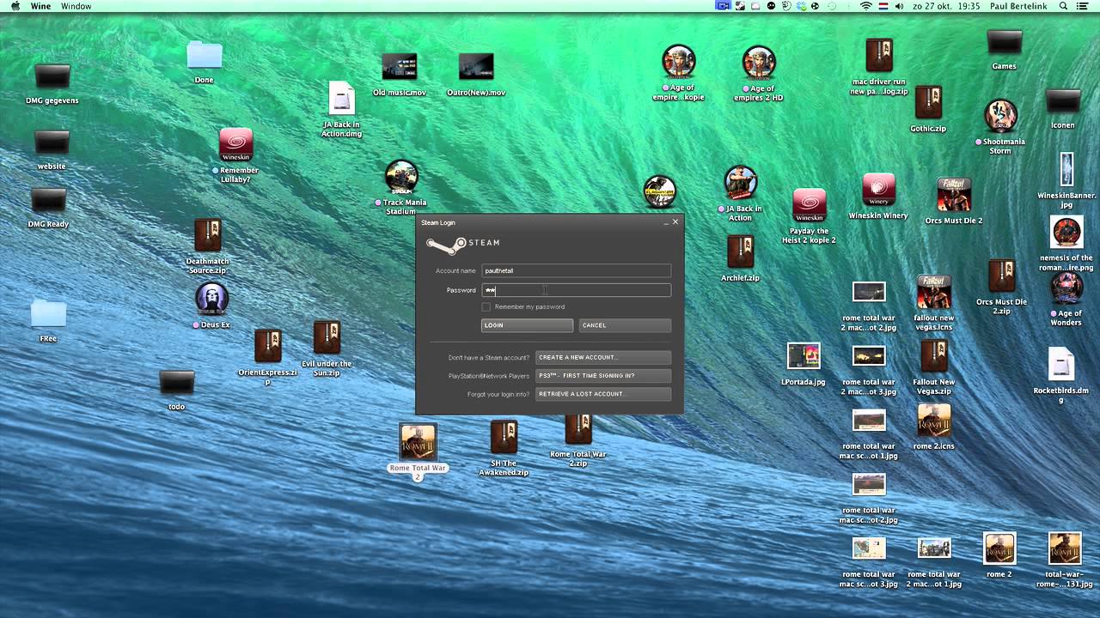This screenshot has height=618, width=1100.
Task: Select Age of empire kopie app icon
Action: coord(678,62)
